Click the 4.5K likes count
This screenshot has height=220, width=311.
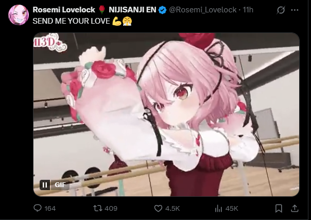172,208
